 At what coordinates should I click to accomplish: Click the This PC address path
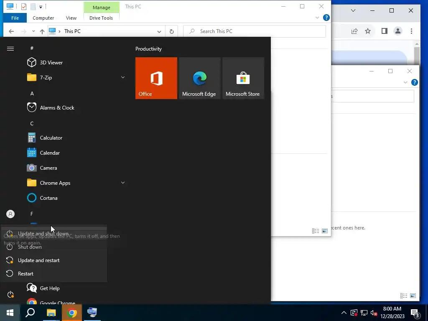(x=72, y=31)
